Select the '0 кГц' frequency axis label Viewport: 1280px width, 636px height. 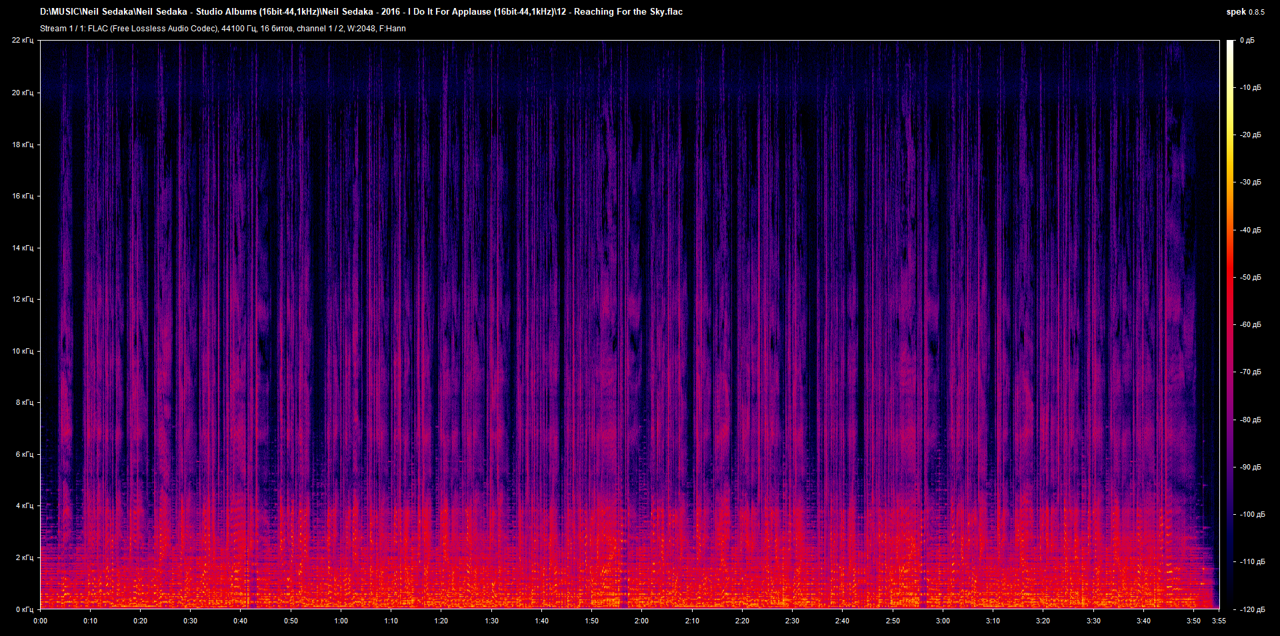[25, 609]
